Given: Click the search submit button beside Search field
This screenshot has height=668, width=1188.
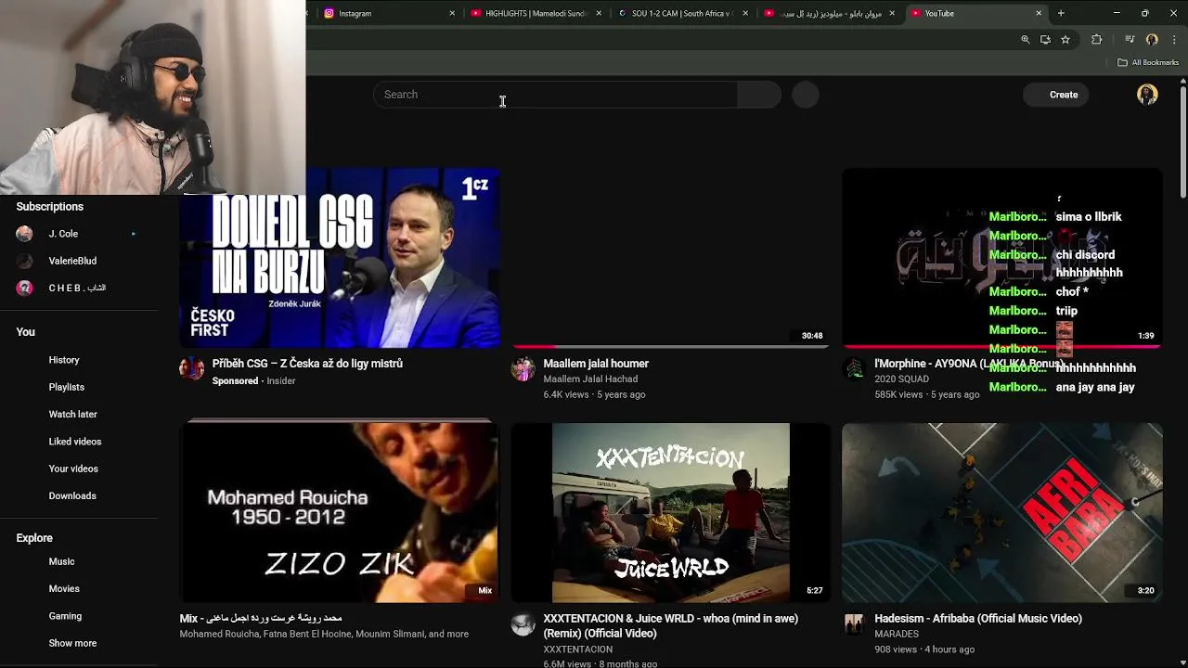Looking at the screenshot, I should click(759, 95).
